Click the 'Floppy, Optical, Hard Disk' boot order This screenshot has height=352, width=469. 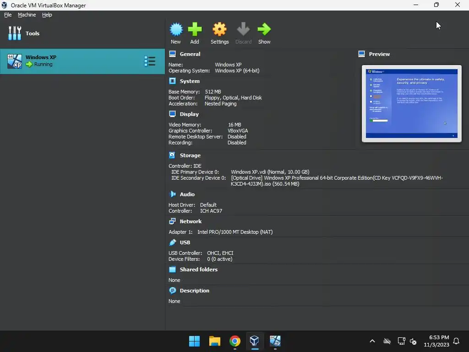tap(233, 98)
